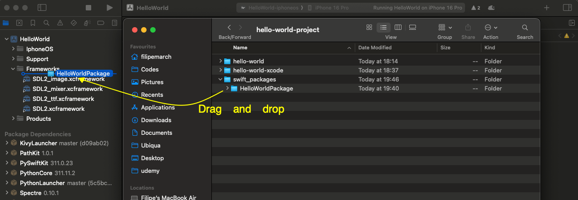Switch Finder to icon view
Viewport: 578px width, 200px height.
pyautogui.click(x=369, y=27)
